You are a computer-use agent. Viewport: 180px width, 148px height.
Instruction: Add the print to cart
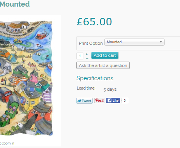105,55
